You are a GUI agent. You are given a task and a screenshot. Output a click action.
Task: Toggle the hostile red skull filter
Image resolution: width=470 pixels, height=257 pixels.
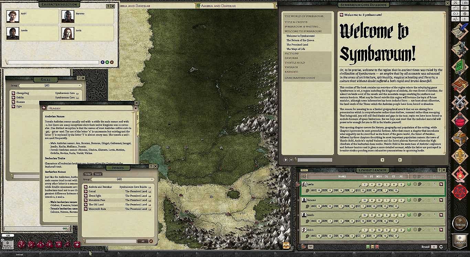377,247
